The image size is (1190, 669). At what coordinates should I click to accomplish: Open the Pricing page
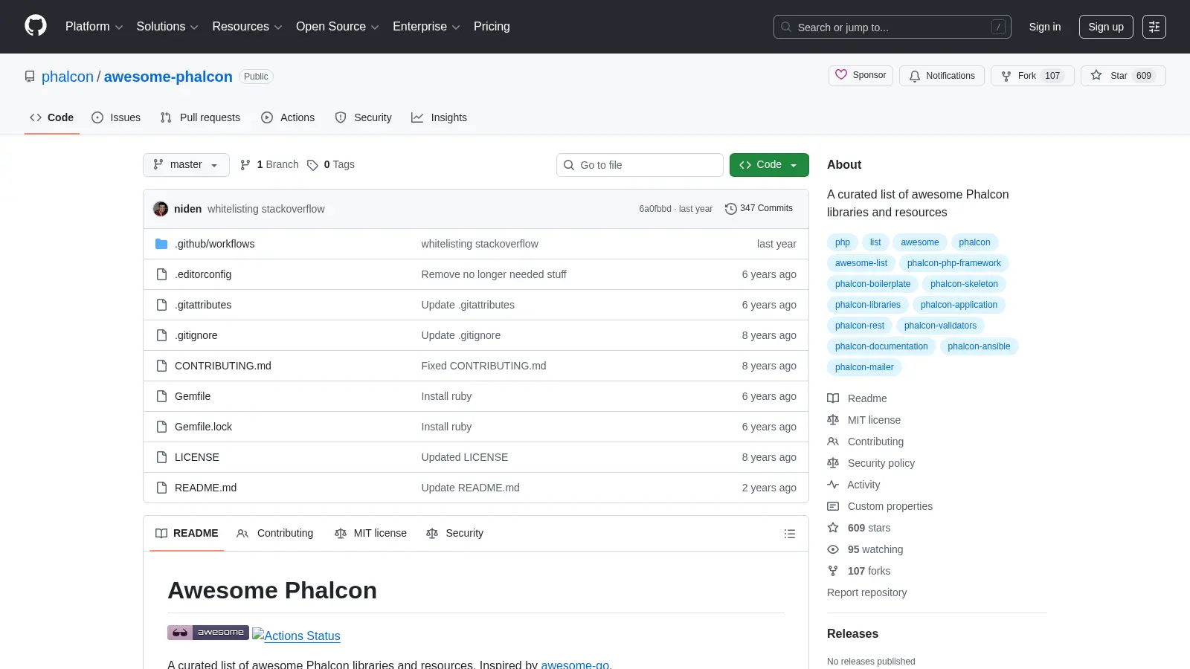[x=492, y=27]
